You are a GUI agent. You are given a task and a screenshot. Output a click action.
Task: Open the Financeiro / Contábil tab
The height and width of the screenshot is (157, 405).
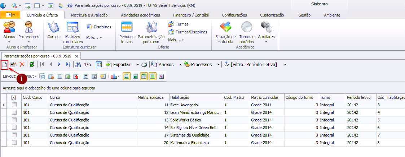click(191, 15)
